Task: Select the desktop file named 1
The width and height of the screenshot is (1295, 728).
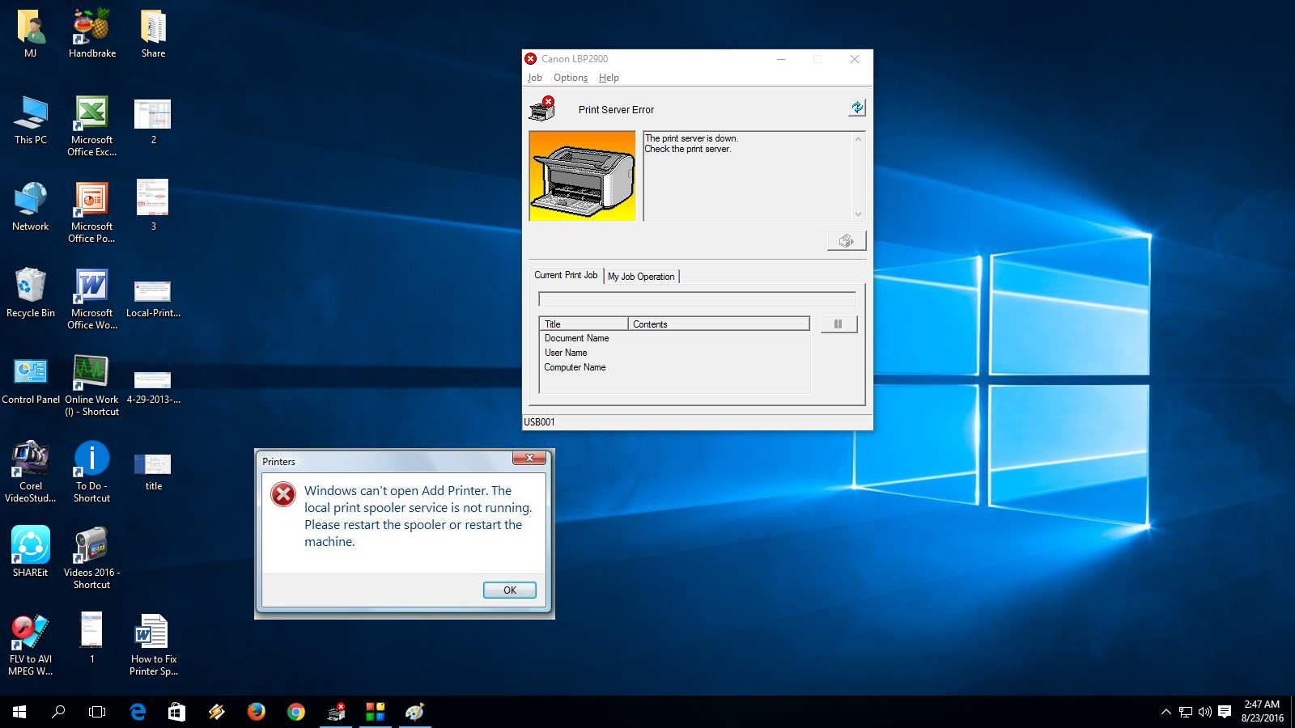Action: point(92,639)
